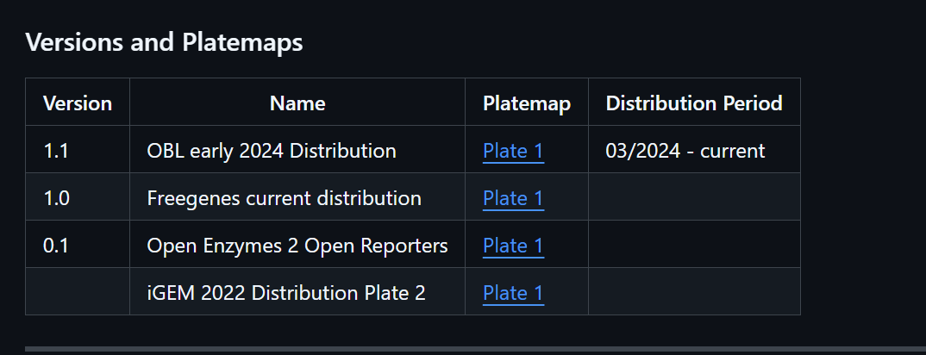Click empty Distribution Period cell in Freegenes row
This screenshot has height=355, width=926.
[x=694, y=198]
